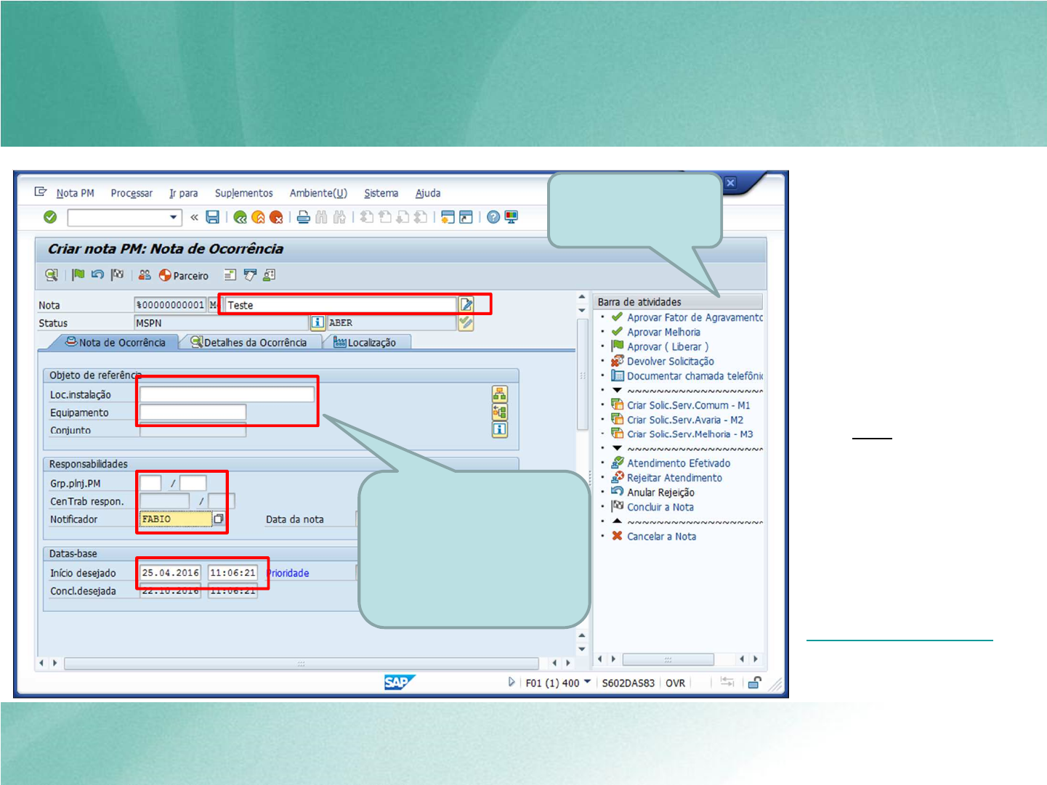Viewport: 1047px width, 785px height.
Task: Open Customize Local Layout monitor icon
Action: pos(512,217)
